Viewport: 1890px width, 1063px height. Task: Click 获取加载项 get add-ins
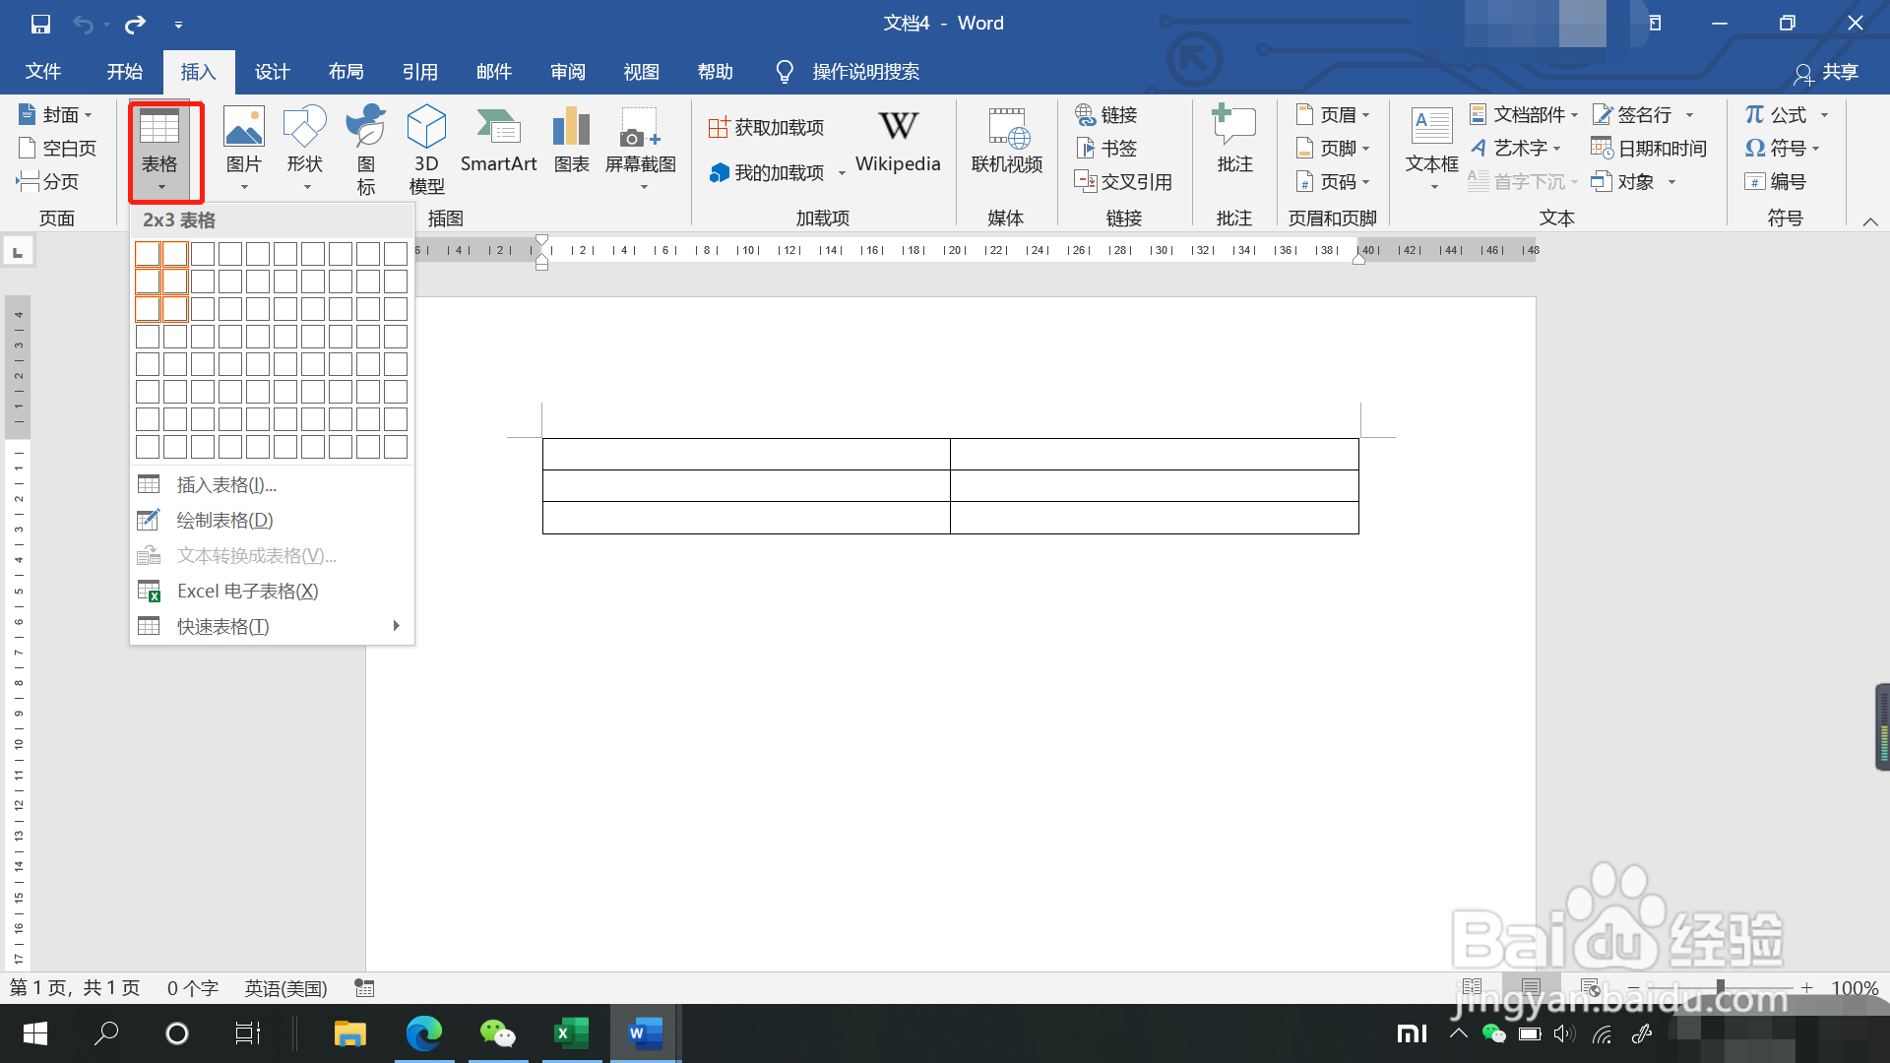(767, 128)
